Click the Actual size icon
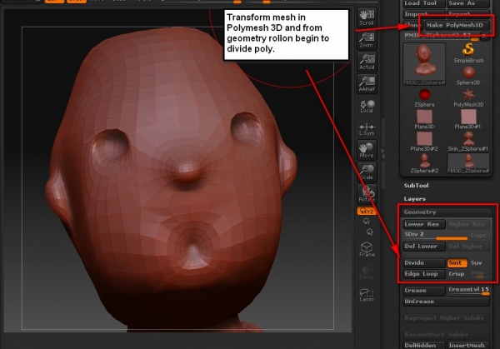The image size is (500, 349). point(367,62)
